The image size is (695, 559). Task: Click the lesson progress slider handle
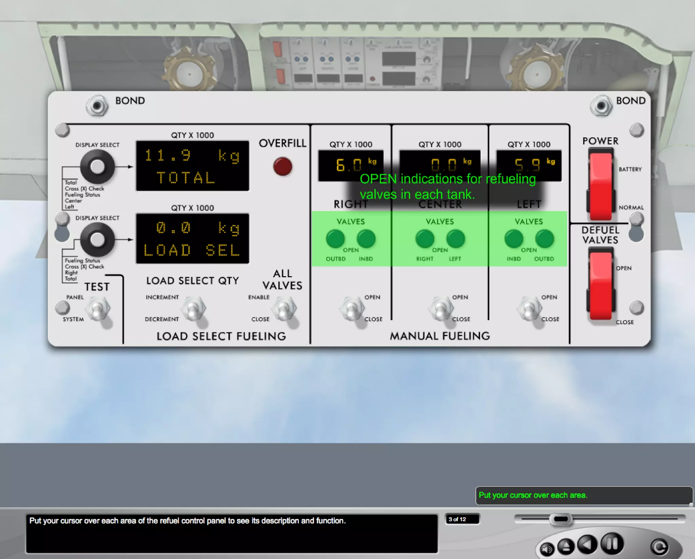pyautogui.click(x=561, y=519)
